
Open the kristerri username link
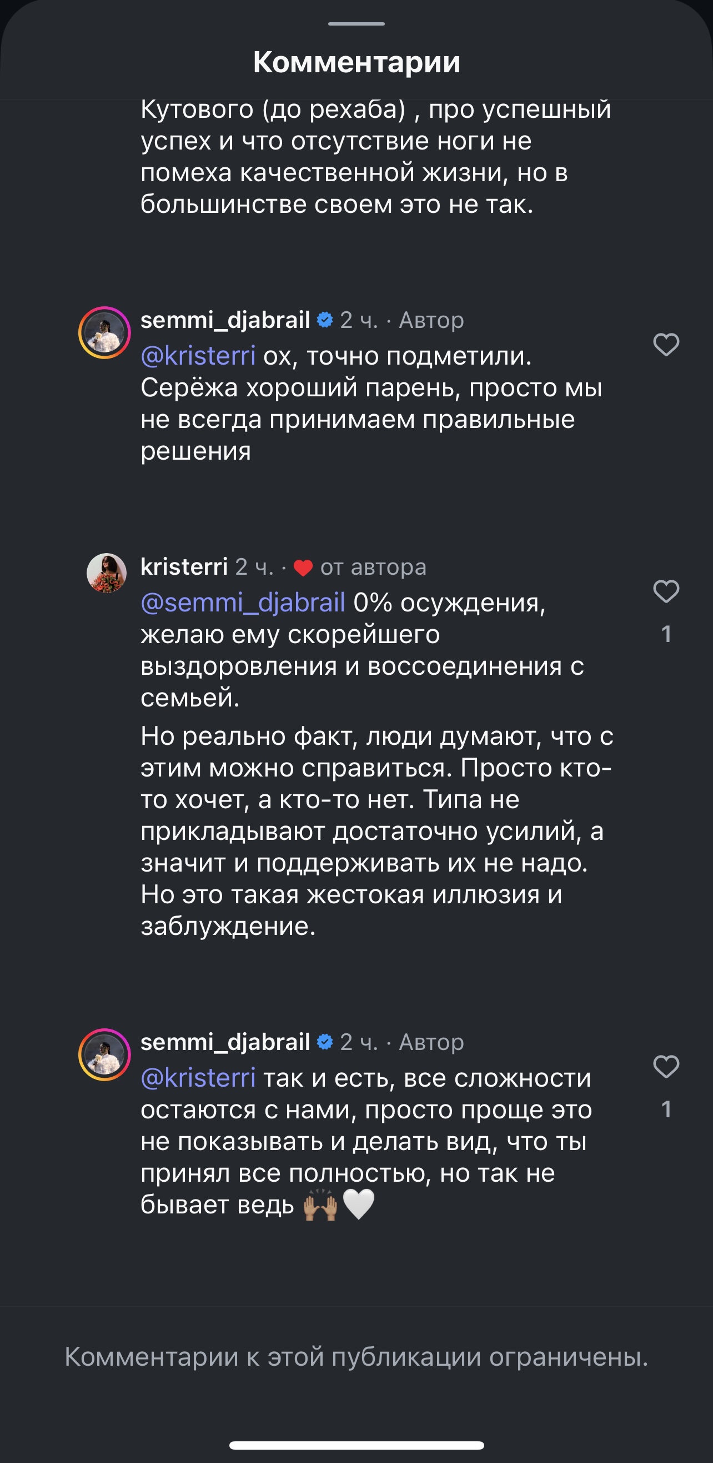click(x=184, y=567)
